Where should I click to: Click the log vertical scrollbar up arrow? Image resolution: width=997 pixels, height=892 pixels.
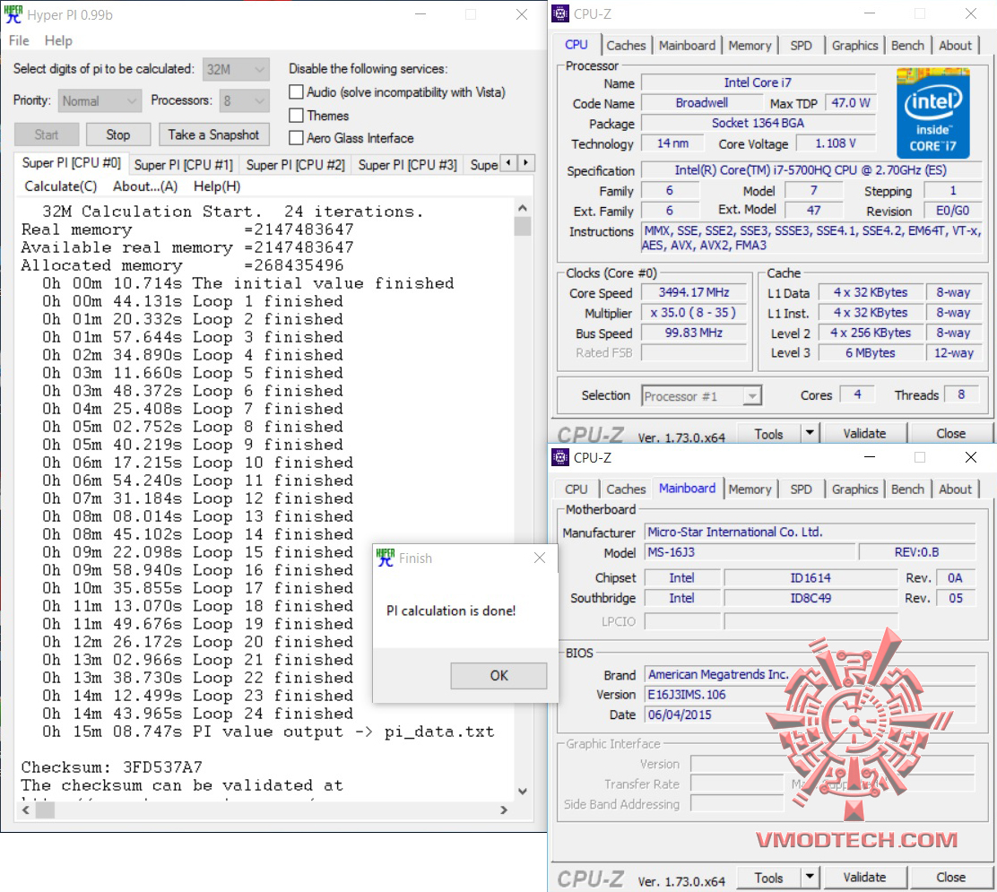[x=523, y=208]
